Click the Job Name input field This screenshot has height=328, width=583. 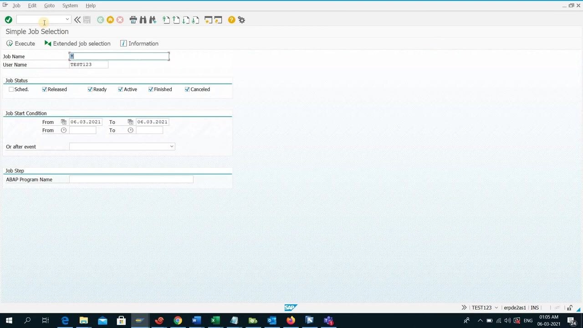click(x=119, y=56)
